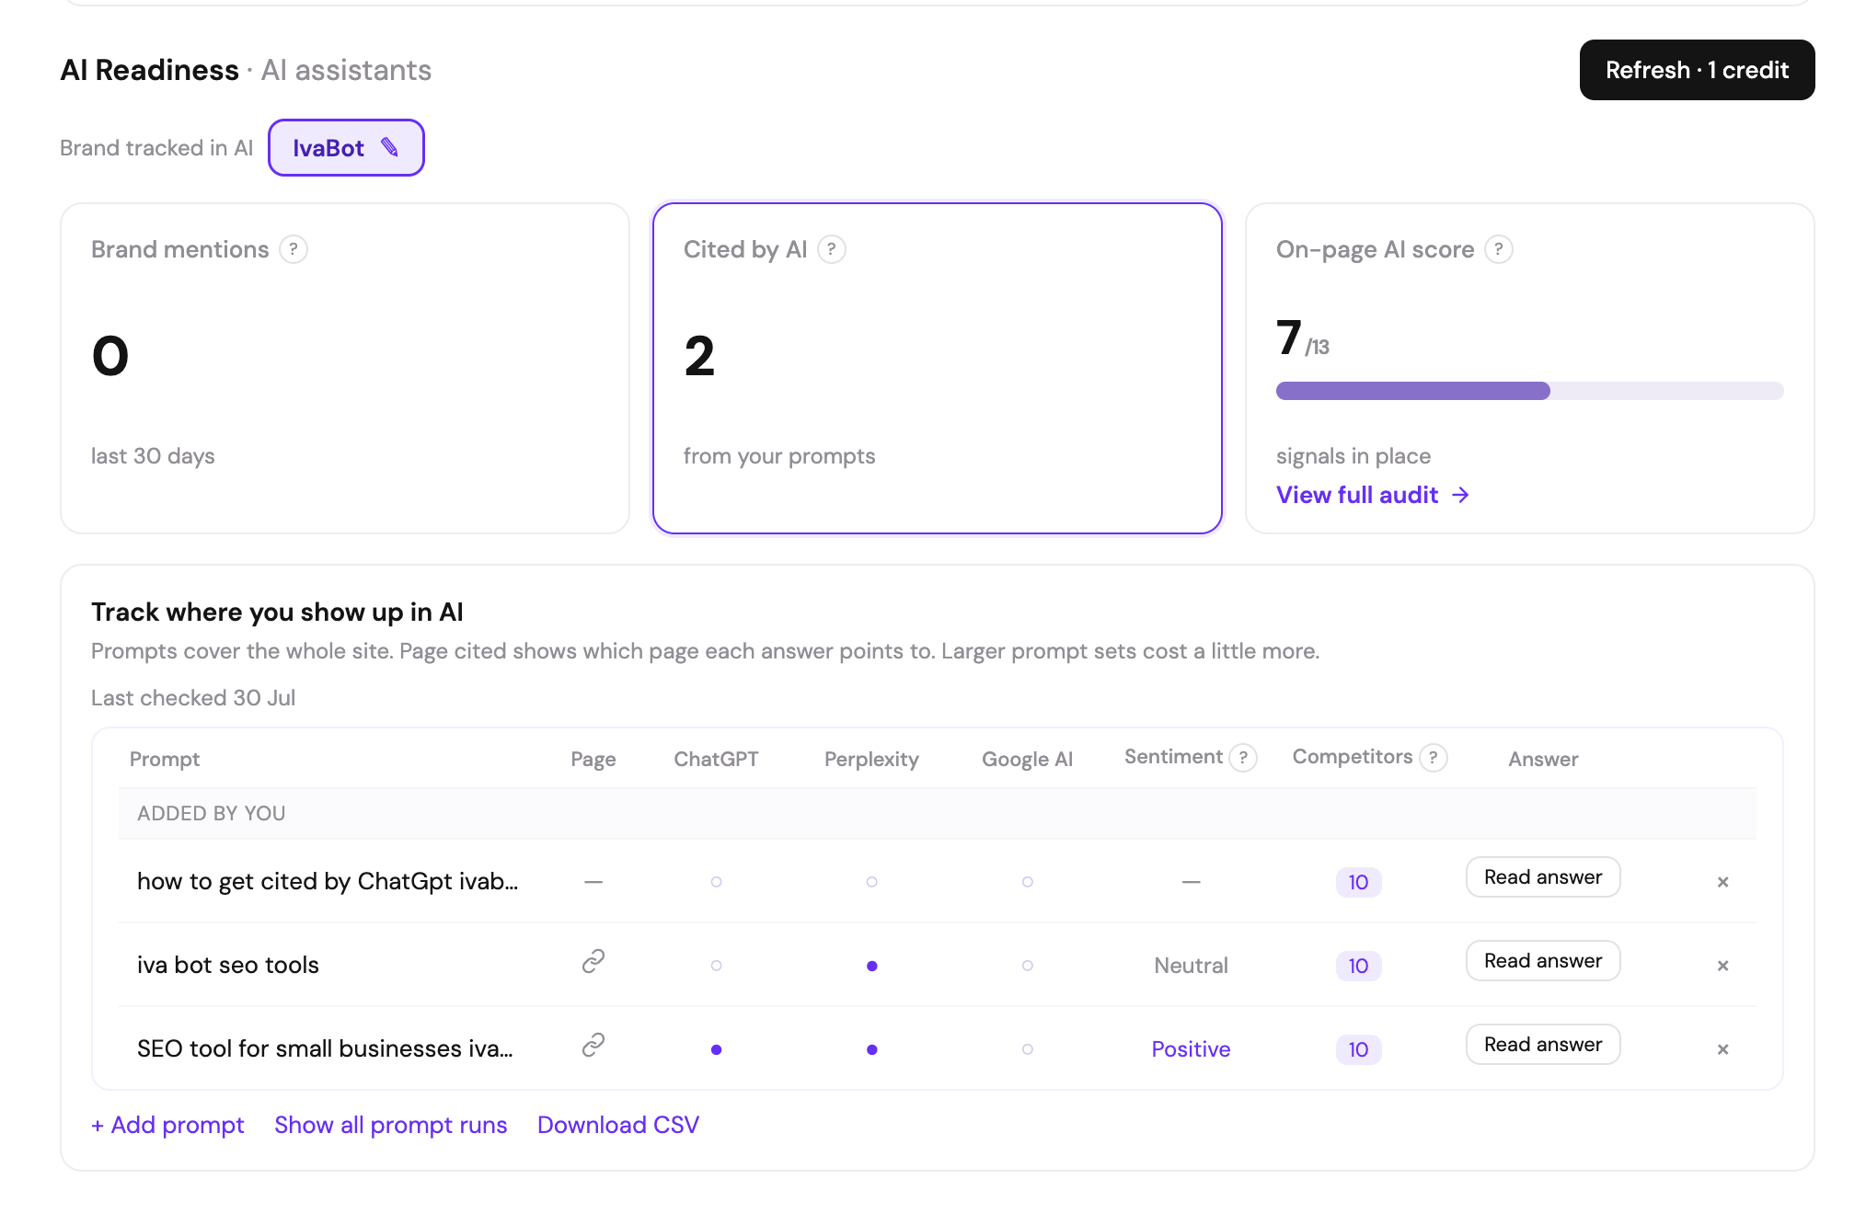Select prompt text 'iva bot seo tools'
Screen dimensions: 1866x1225
227,965
